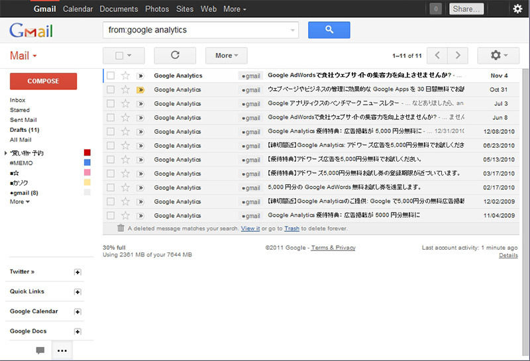This screenshot has width=530, height=361.
Task: Open search options dropdown arrow
Action: pos(292,30)
